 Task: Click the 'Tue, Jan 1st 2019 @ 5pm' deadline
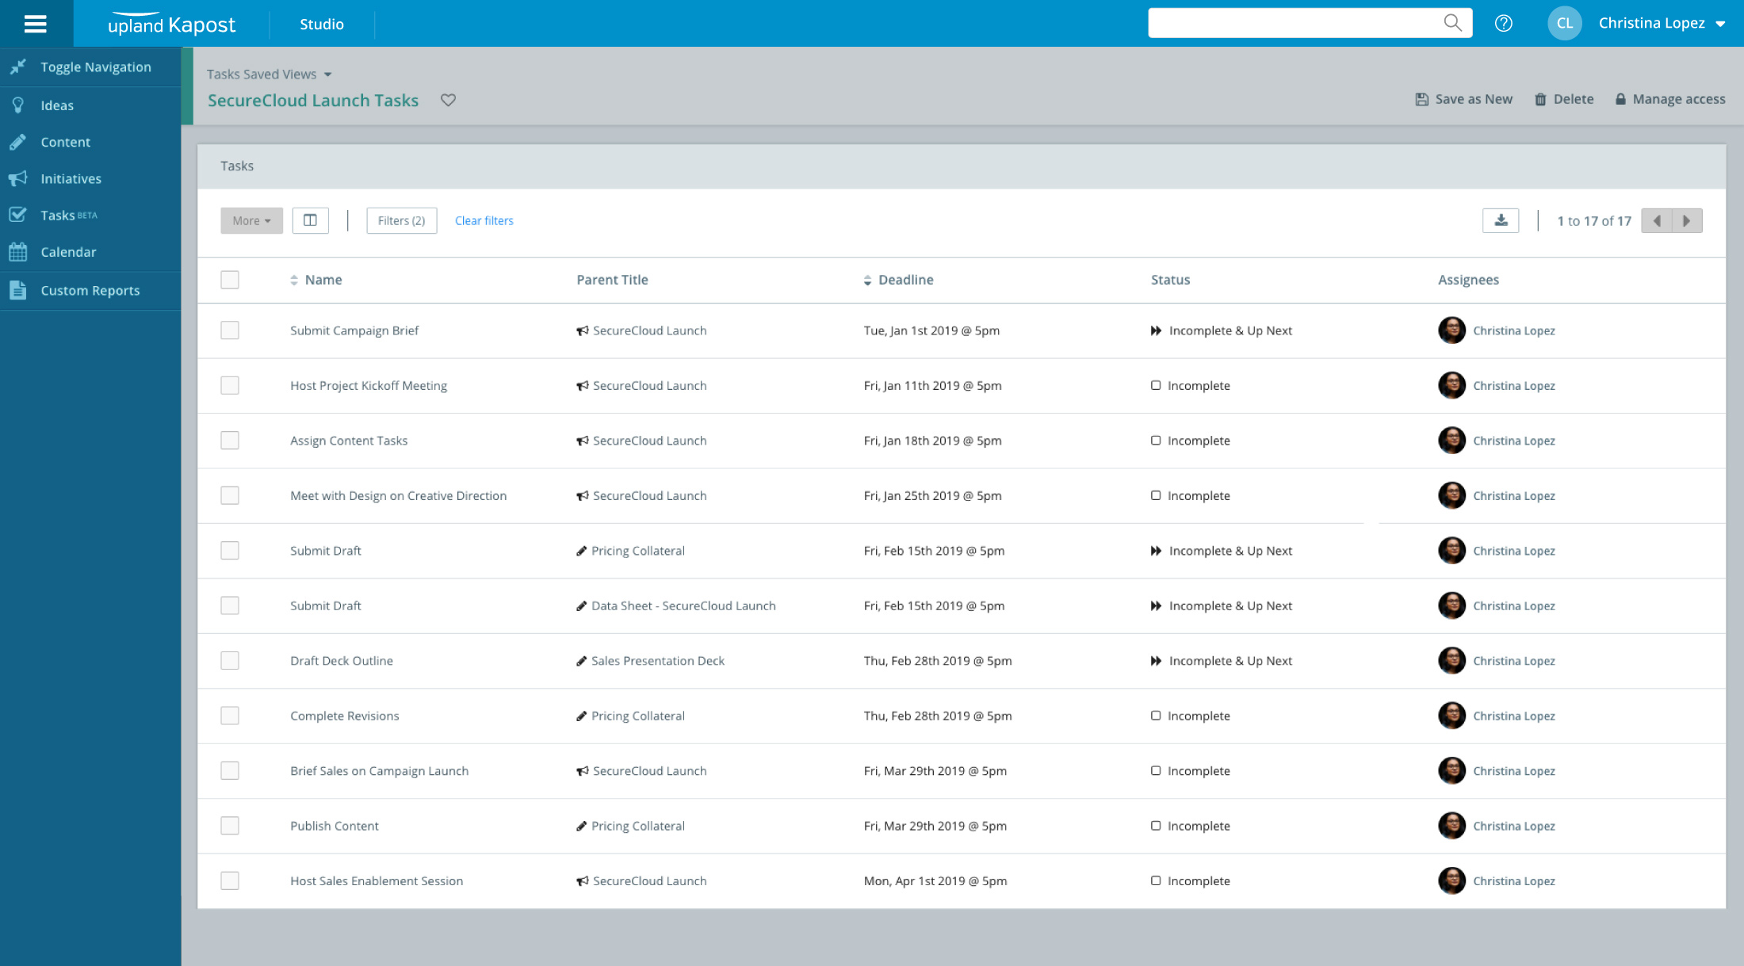coord(931,330)
